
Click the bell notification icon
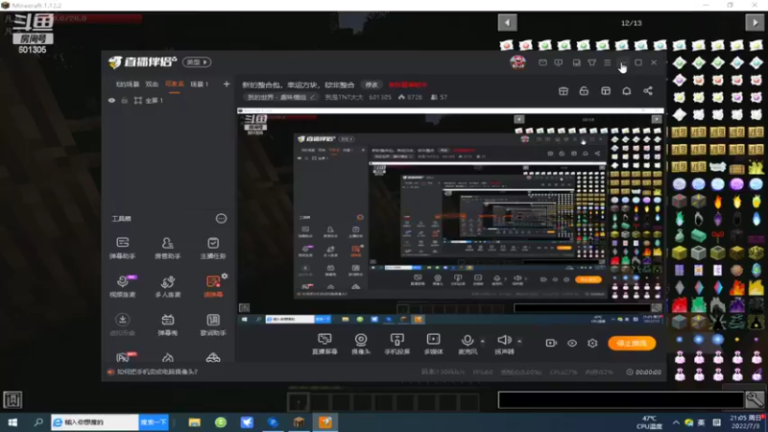click(627, 91)
